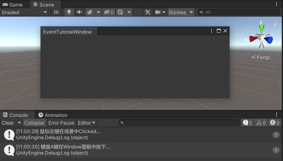Expand the Gizmos dropdown arrow
This screenshot has height=161, width=283.
tap(191, 12)
